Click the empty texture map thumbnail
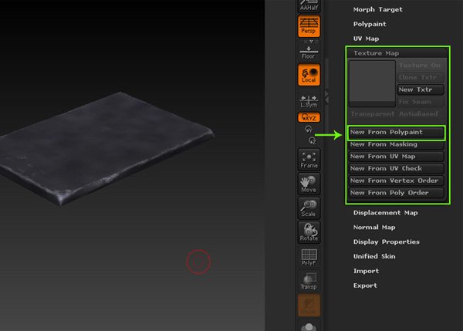The width and height of the screenshot is (463, 331). [371, 83]
